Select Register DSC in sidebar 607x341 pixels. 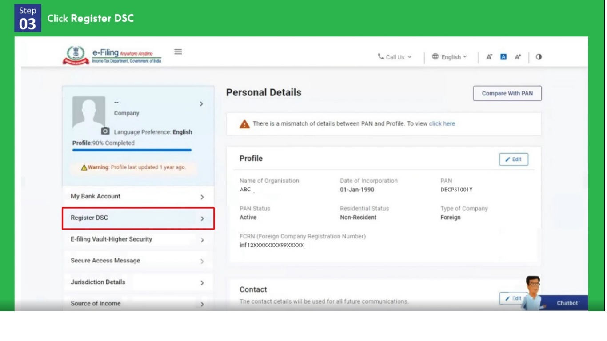coord(138,218)
